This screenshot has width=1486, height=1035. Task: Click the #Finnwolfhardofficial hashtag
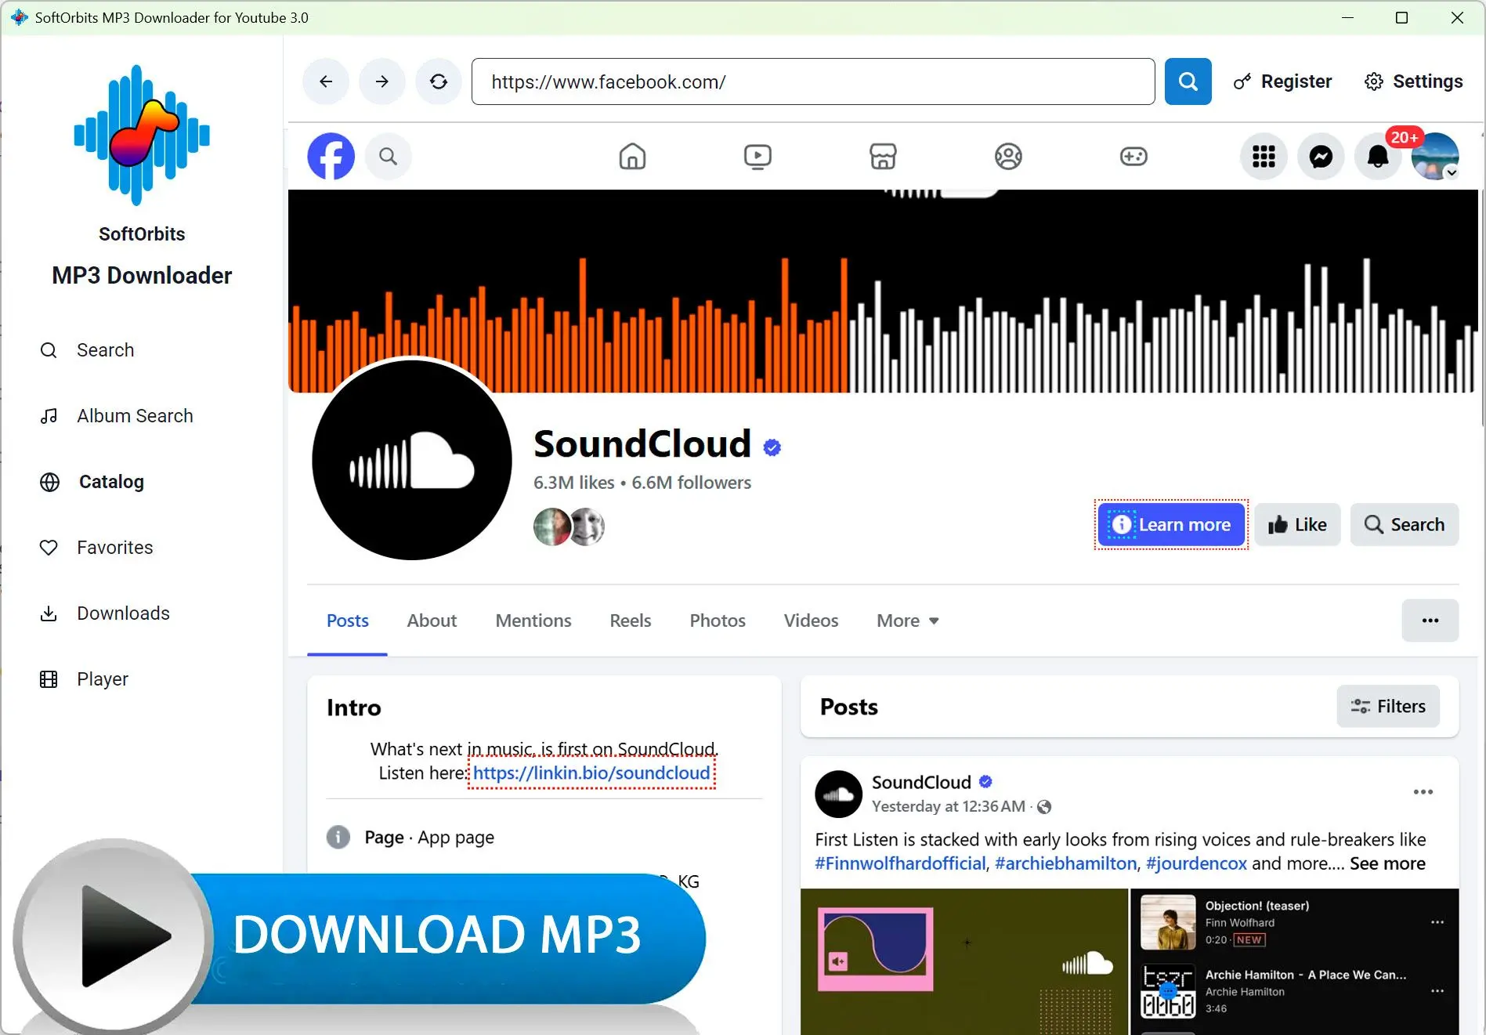pyautogui.click(x=900, y=863)
